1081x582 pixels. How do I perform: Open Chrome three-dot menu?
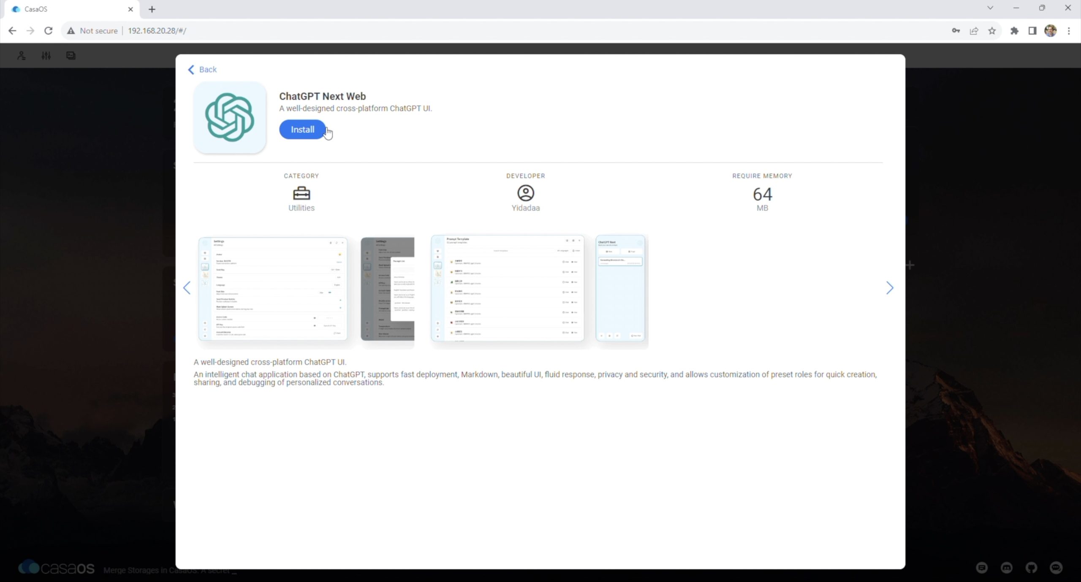click(x=1069, y=31)
